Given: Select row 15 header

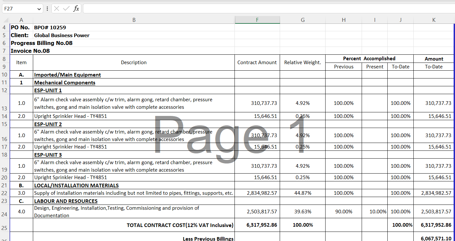Looking at the screenshot, I should [5, 124].
